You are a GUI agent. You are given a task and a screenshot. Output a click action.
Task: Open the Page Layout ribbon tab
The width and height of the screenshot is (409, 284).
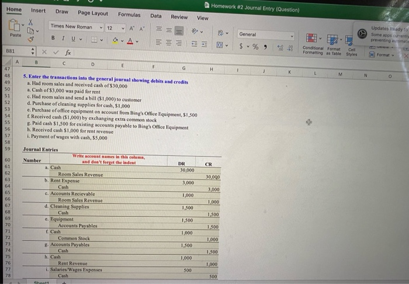coord(92,13)
